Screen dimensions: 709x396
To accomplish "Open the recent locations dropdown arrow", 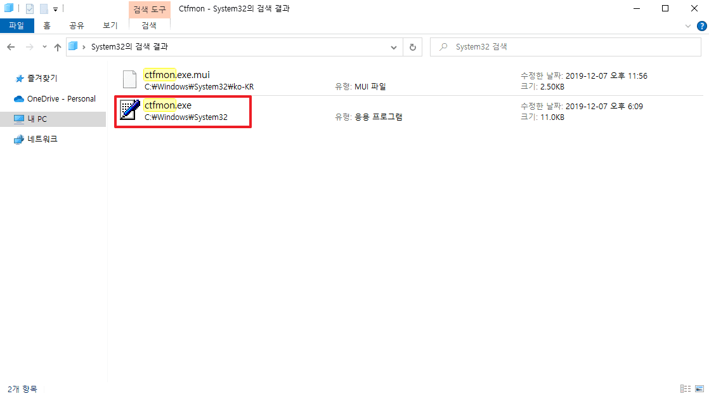I will (44, 47).
